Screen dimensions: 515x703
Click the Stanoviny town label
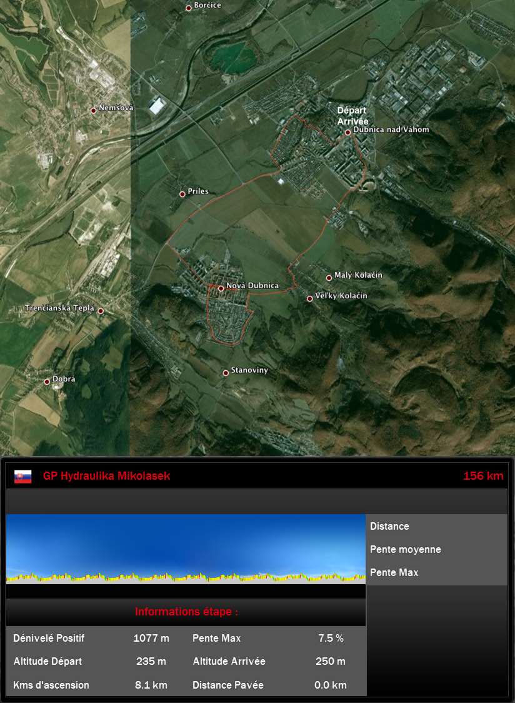[x=249, y=370]
